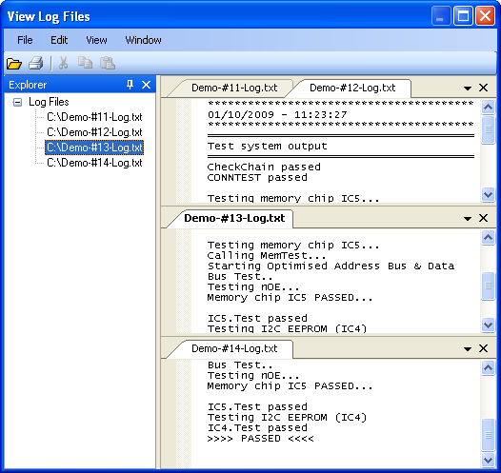
Task: Click '>>>> PASSED <<<<' result line
Action: click(x=260, y=439)
